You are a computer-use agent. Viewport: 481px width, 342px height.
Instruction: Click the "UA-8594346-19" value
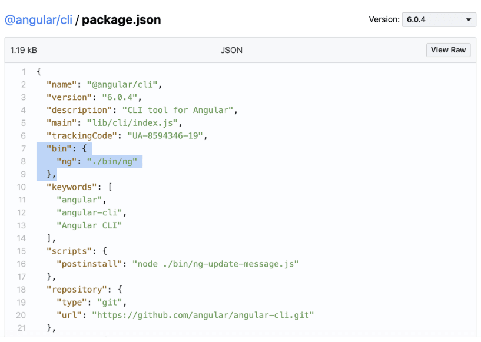click(165, 136)
